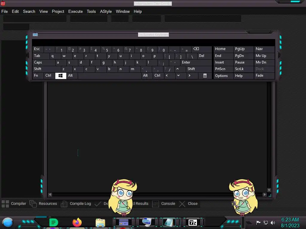Switch to the Compile Log tab

pyautogui.click(x=76, y=204)
